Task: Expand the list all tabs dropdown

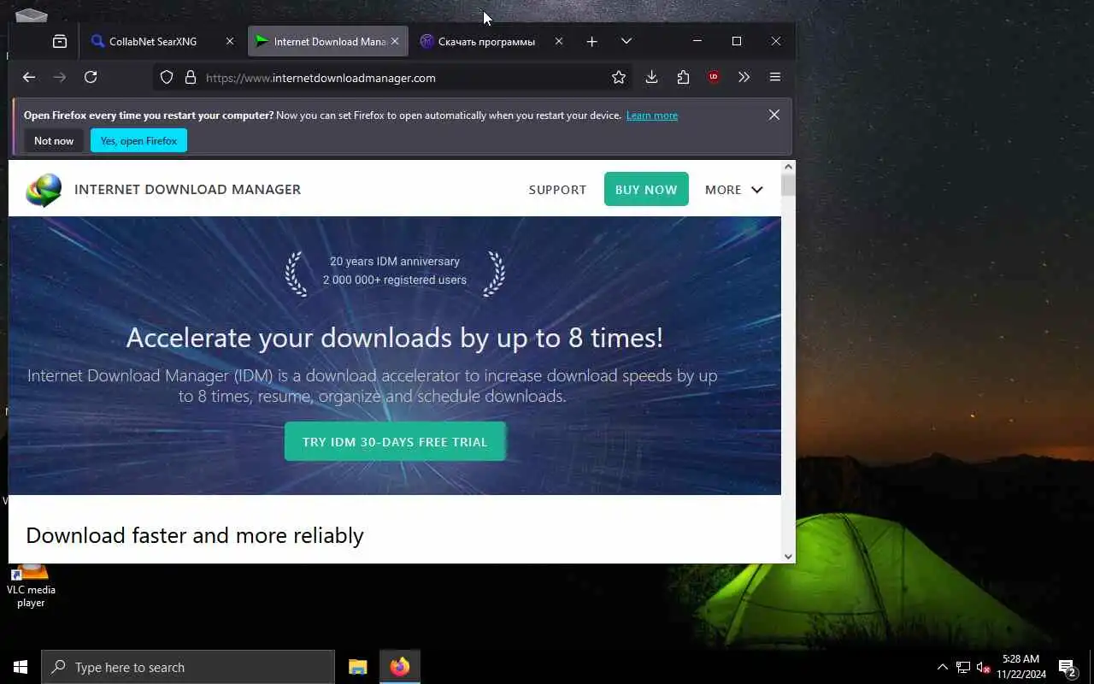Action: pos(626,41)
